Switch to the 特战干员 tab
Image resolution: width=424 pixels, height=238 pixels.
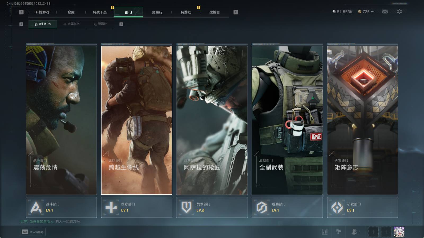100,12
